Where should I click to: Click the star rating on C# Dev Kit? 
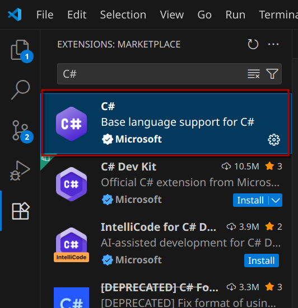[x=273, y=167]
